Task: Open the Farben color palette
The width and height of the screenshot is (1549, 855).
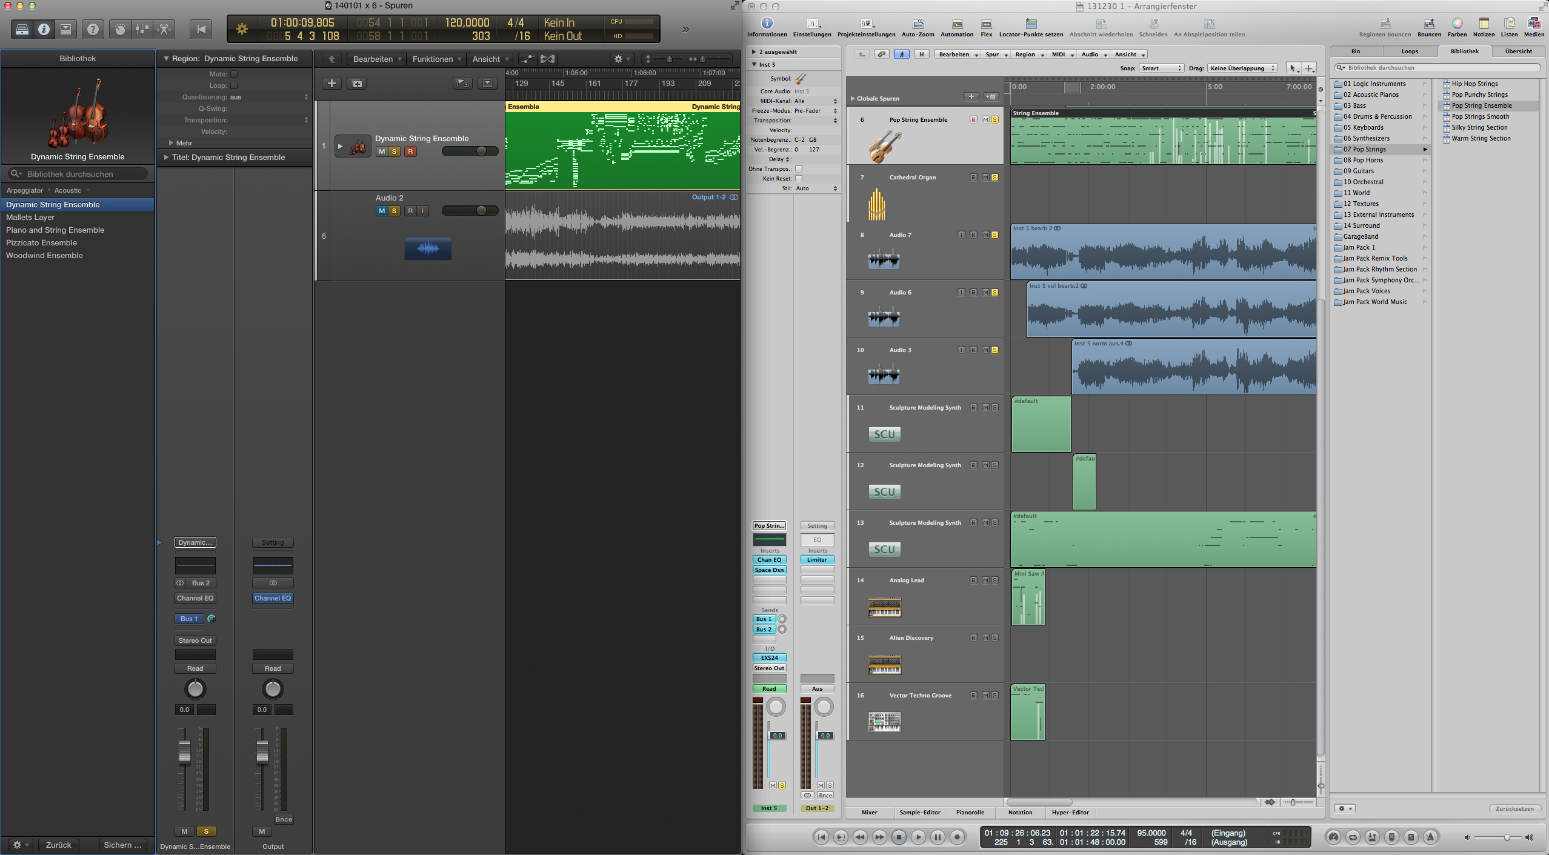Action: click(x=1457, y=27)
